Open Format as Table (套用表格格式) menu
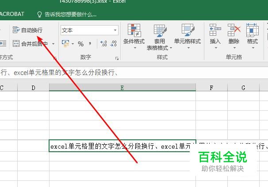 pyautogui.click(x=159, y=37)
